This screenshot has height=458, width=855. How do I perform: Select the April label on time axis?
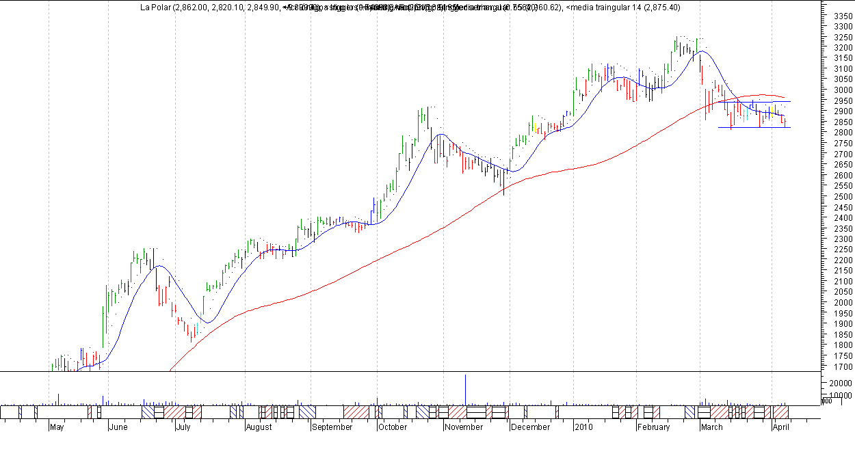click(x=781, y=427)
